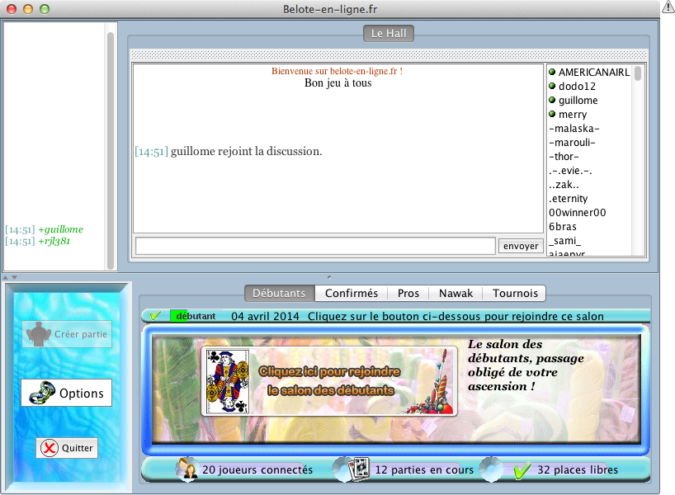Open the Confirmés tab

352,293
